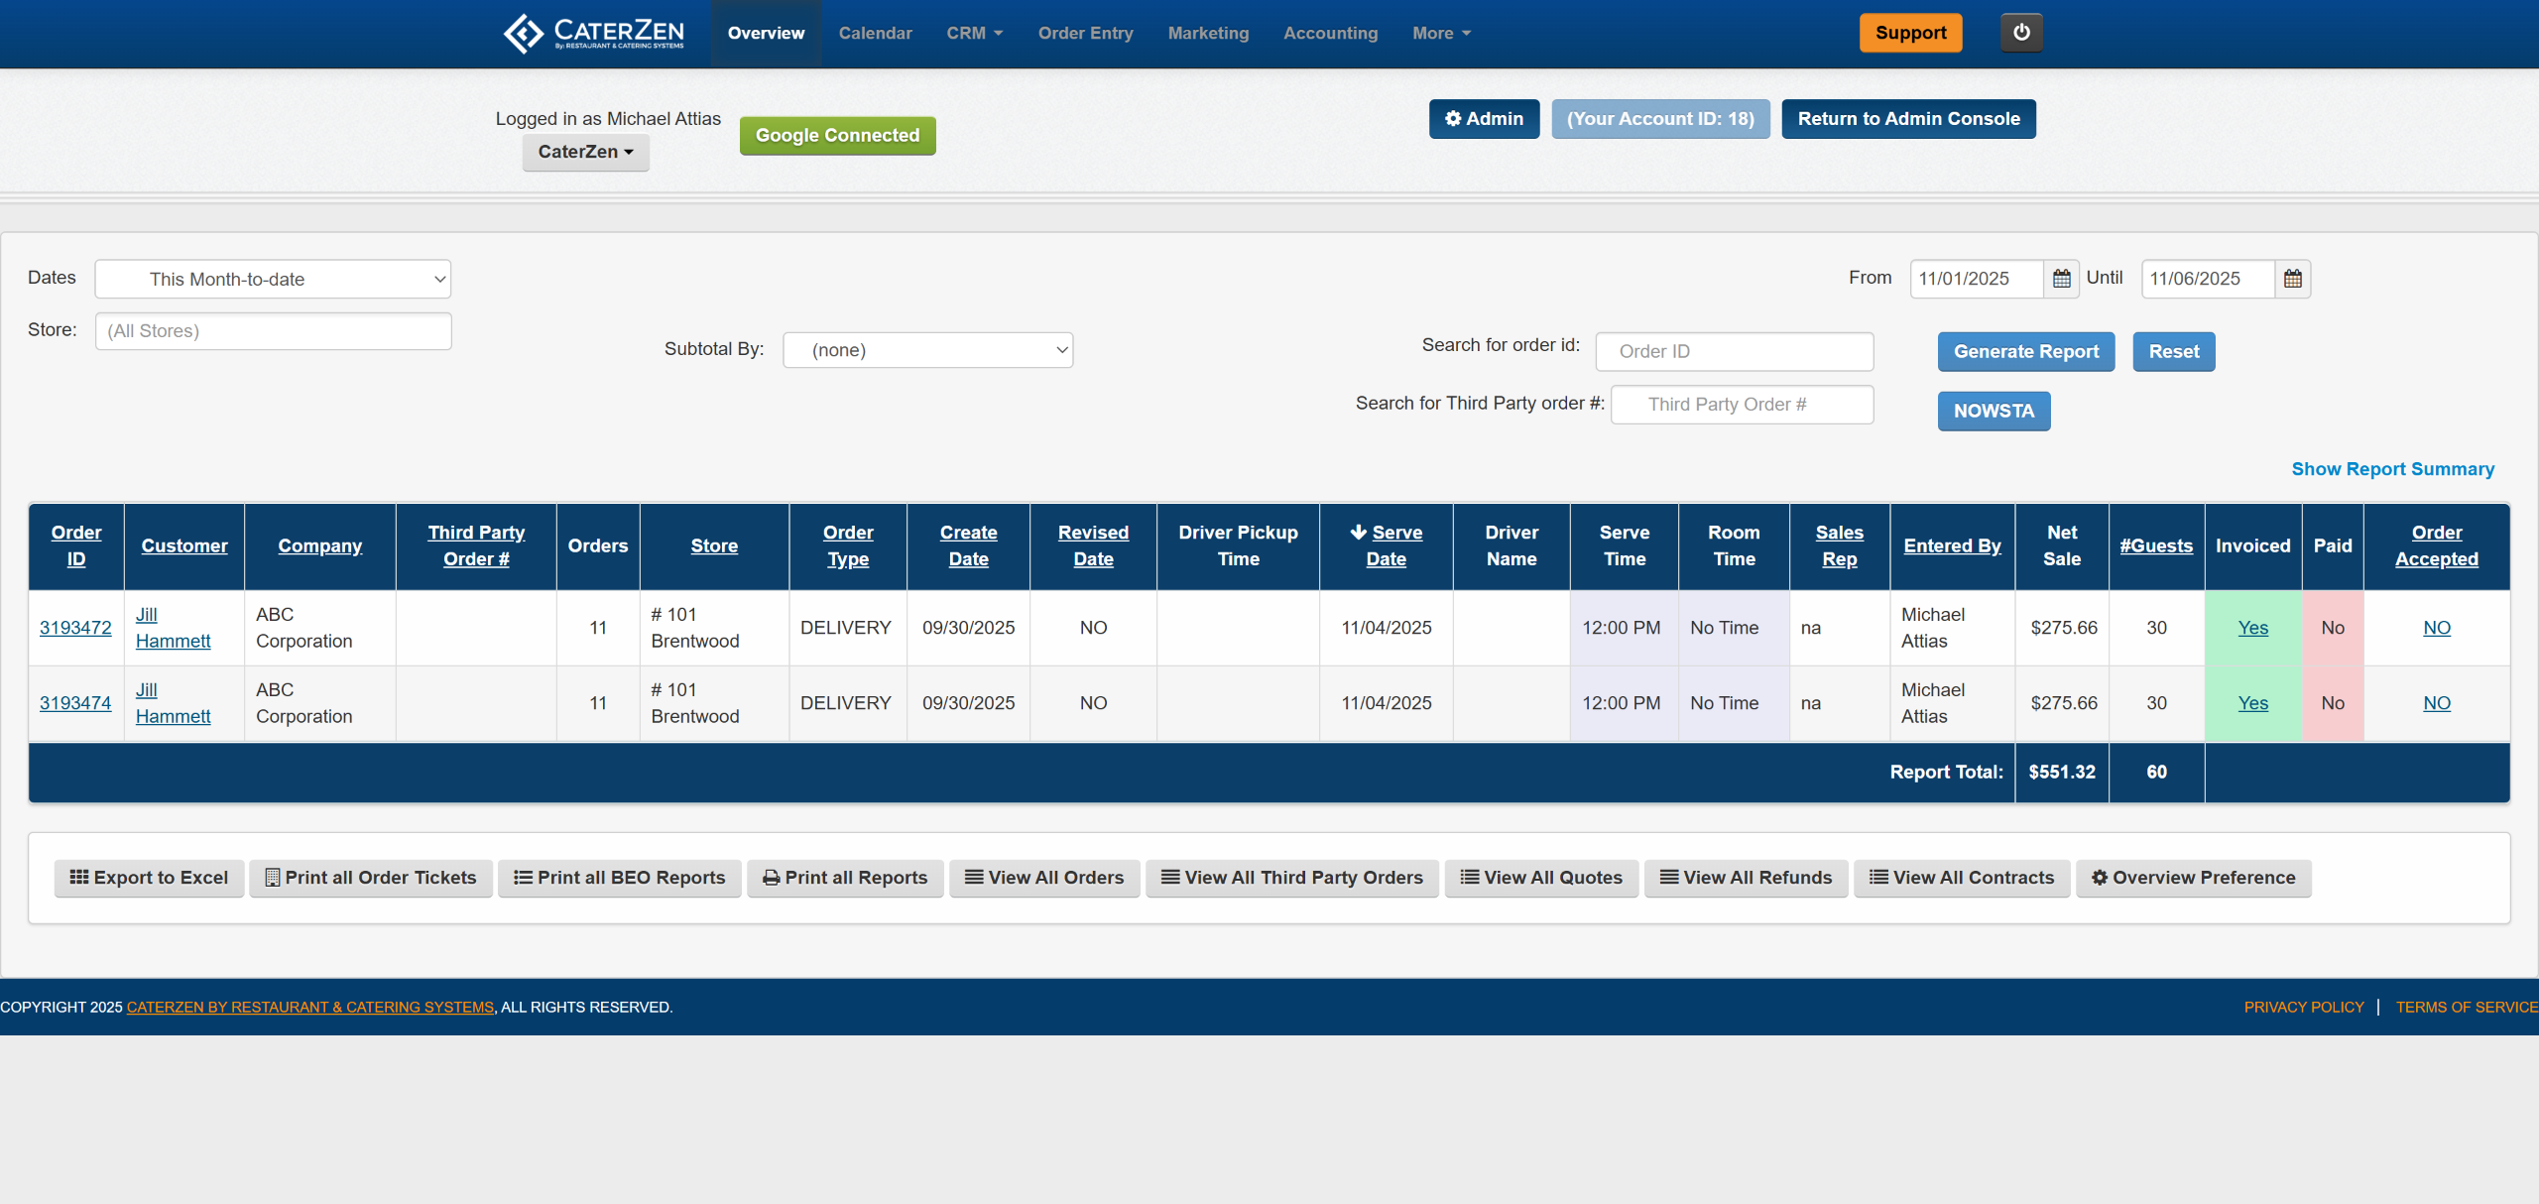
Task: Click Print all Order Tickets button
Action: (371, 878)
